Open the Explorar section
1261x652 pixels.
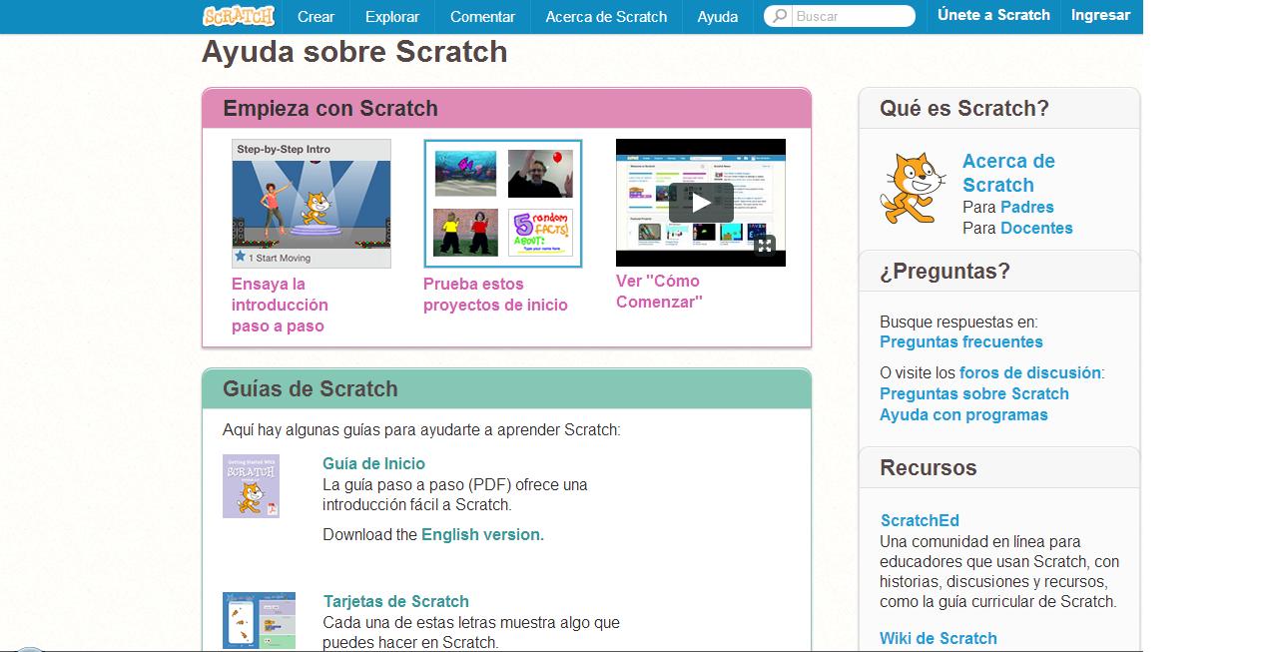[391, 16]
